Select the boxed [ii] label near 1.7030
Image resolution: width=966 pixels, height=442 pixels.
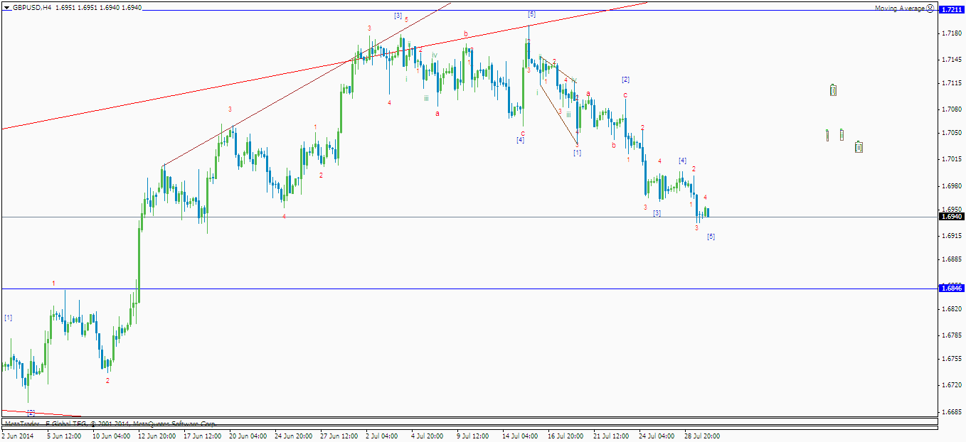(x=859, y=146)
